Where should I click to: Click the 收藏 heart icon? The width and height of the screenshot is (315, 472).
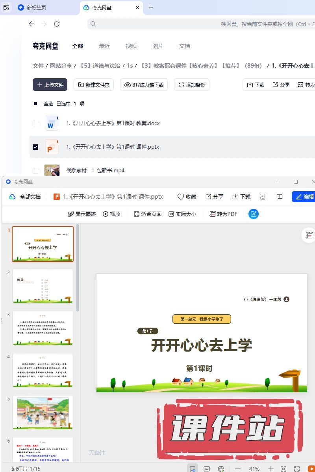click(181, 197)
